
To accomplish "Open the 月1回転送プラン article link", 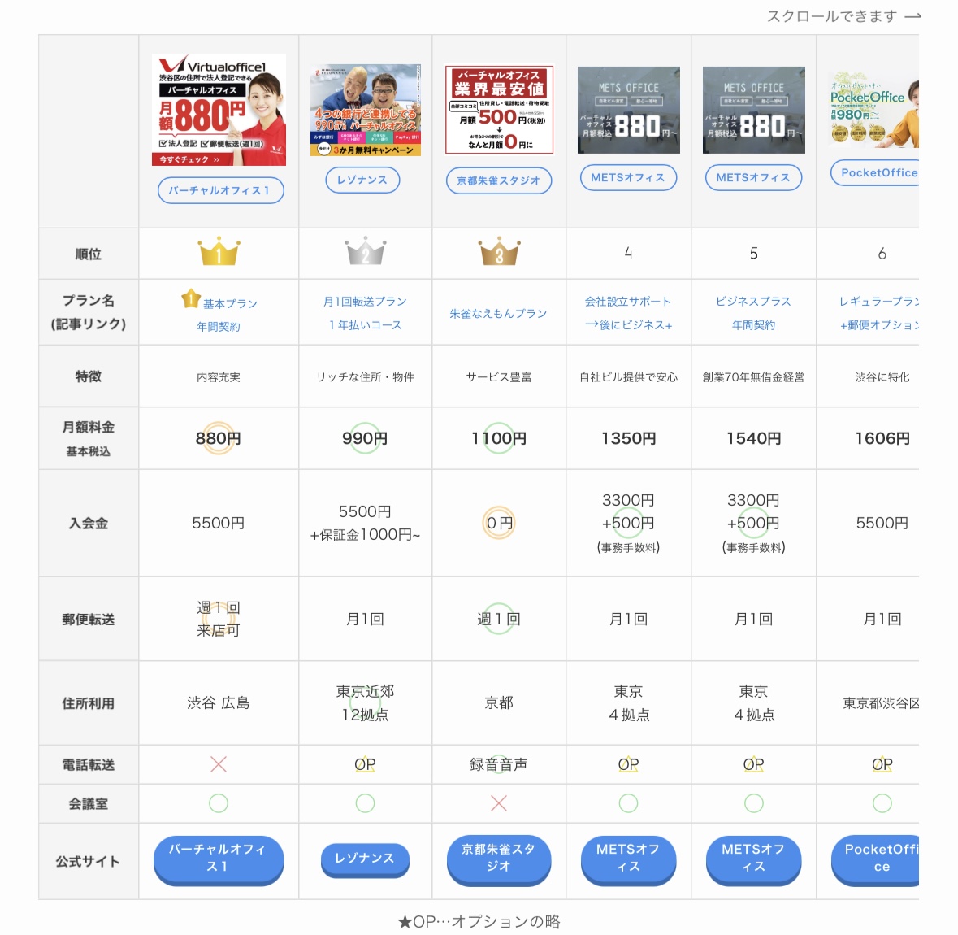I will click(365, 302).
